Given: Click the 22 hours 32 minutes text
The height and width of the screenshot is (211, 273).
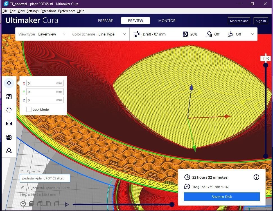Looking at the screenshot, I should [210, 177].
